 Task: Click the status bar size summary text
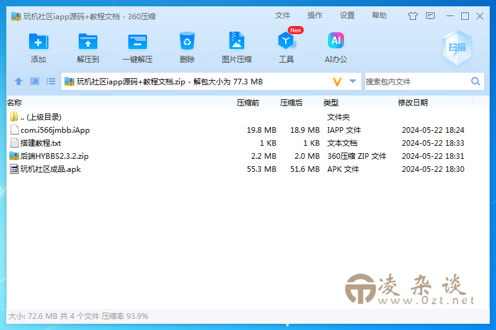point(78,316)
